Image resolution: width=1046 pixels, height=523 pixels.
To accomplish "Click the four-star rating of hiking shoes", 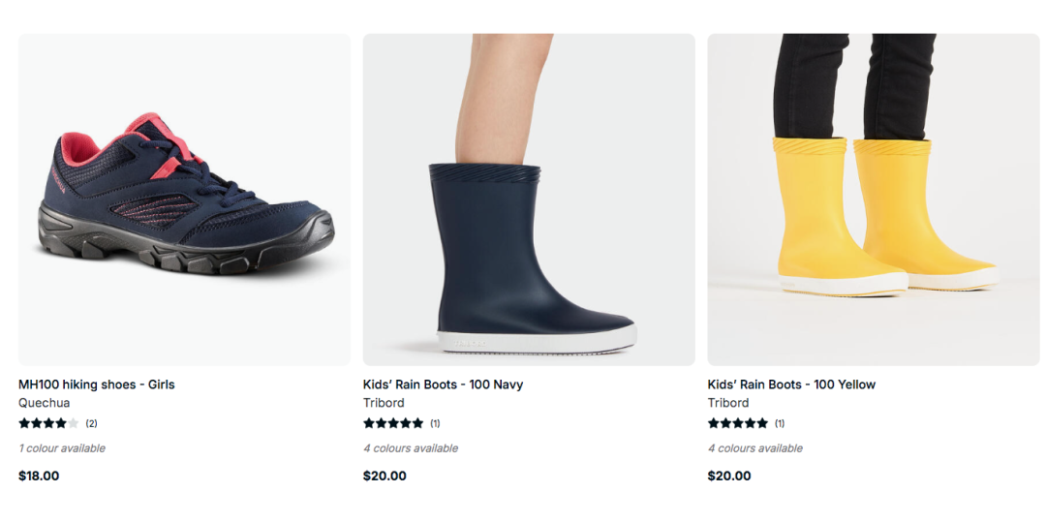I will pyautogui.click(x=48, y=423).
